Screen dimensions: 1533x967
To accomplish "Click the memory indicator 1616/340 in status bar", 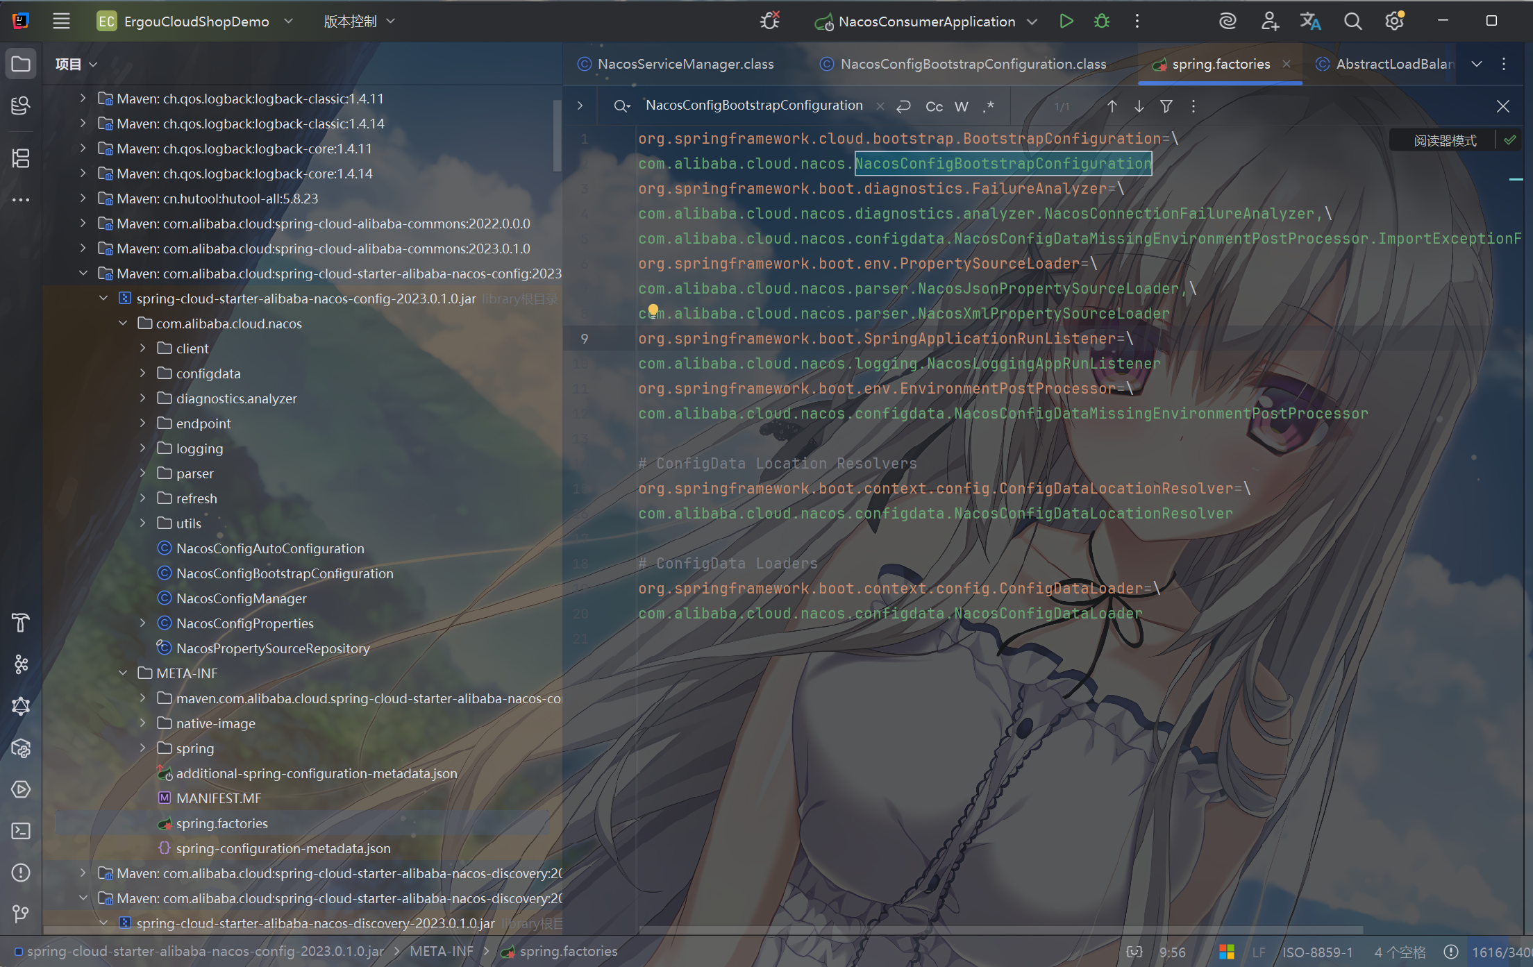I will click(1502, 952).
